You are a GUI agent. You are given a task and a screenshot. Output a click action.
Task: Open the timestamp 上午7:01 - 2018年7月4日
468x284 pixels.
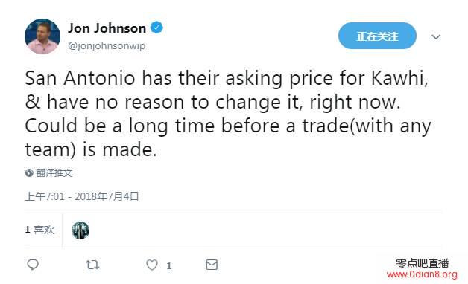coord(82,196)
